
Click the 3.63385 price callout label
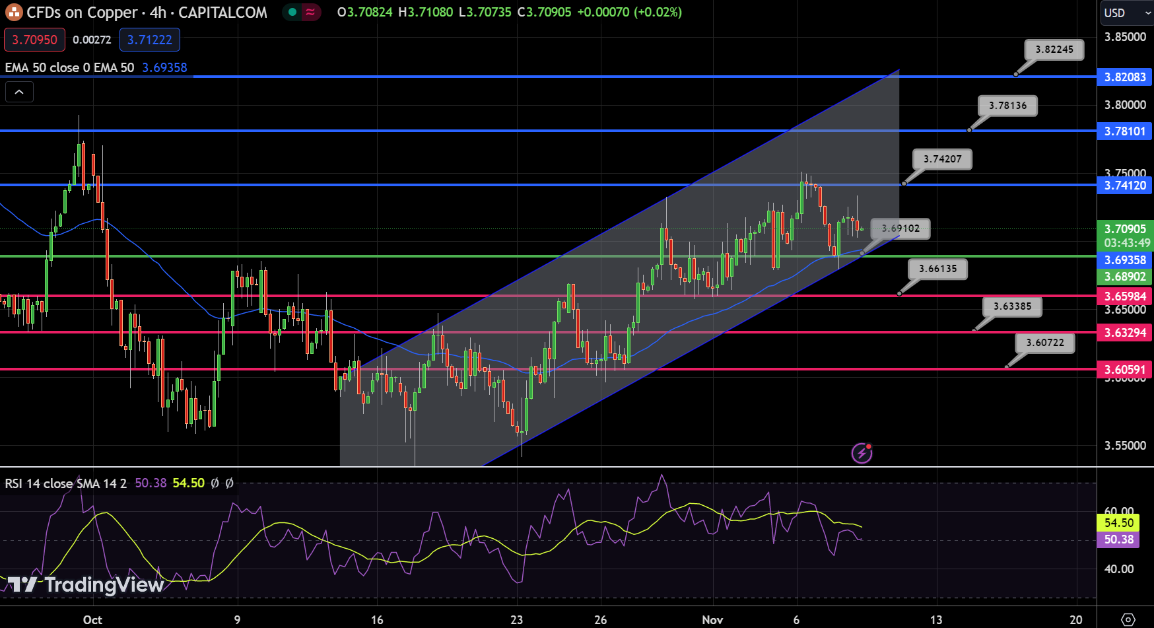point(1013,306)
